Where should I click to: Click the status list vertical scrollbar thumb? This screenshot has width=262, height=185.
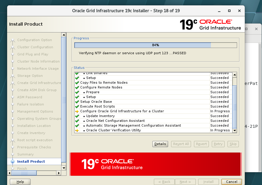pos(235,107)
